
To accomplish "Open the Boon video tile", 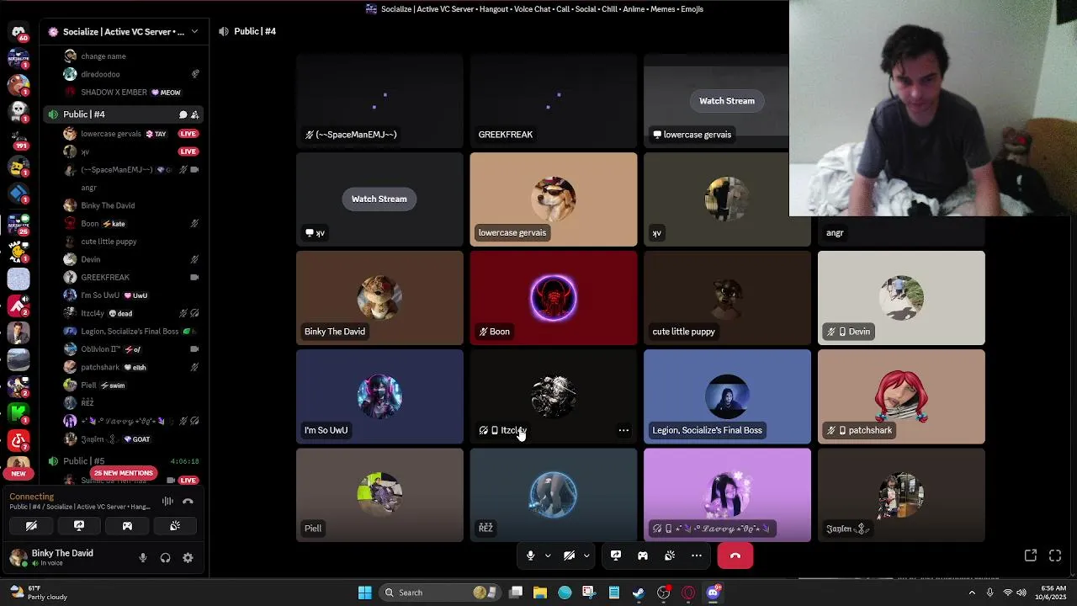I will click(x=554, y=298).
